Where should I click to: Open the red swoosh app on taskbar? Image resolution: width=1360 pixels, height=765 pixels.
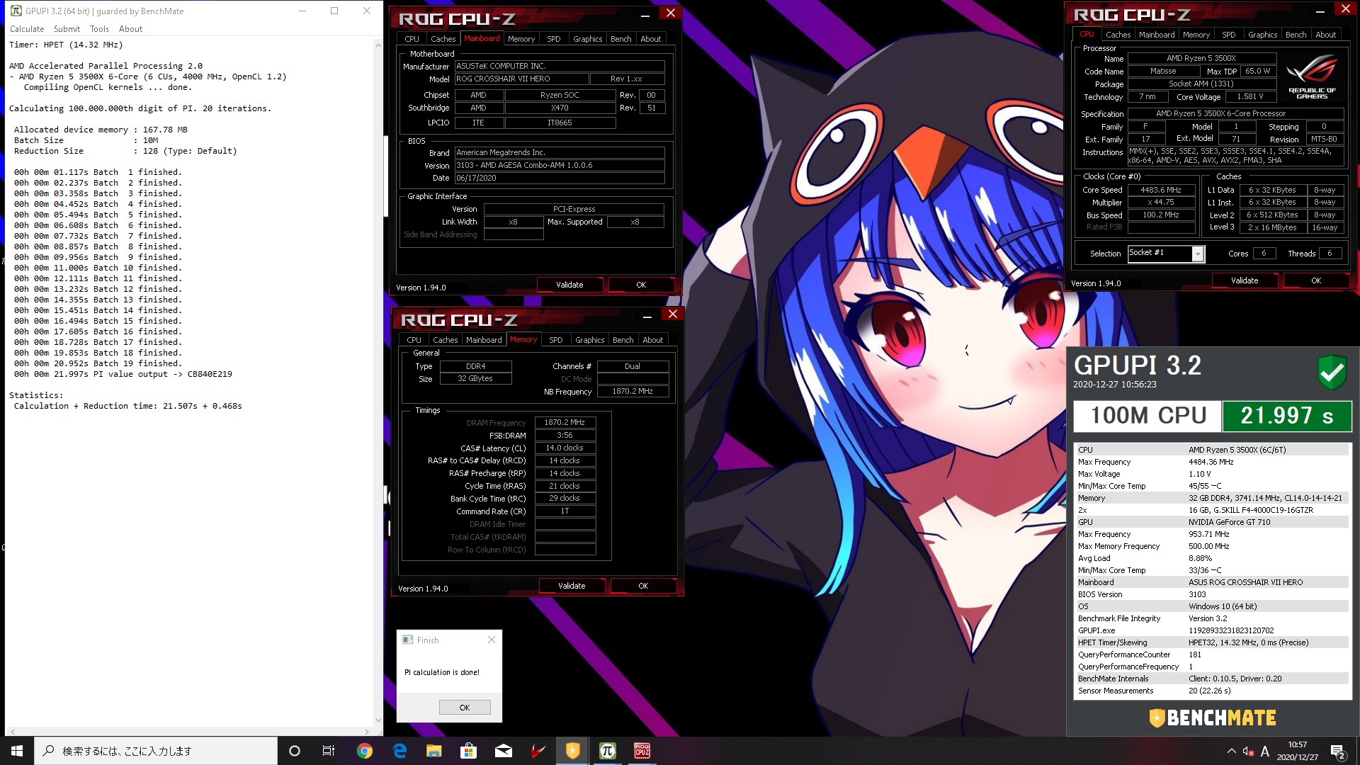[538, 751]
